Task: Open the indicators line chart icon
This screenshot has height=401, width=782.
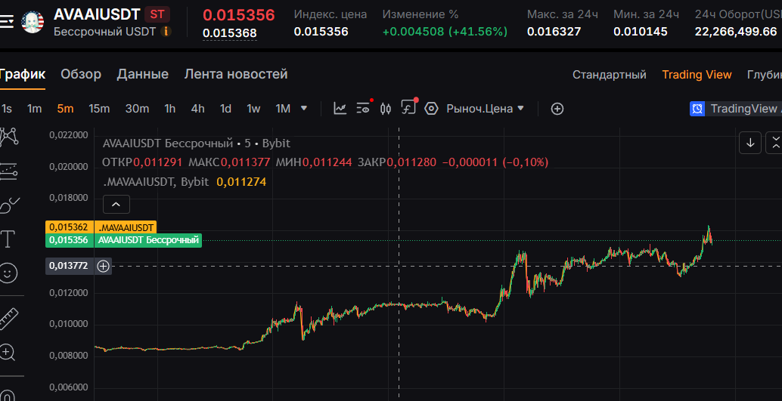Action: pos(340,108)
